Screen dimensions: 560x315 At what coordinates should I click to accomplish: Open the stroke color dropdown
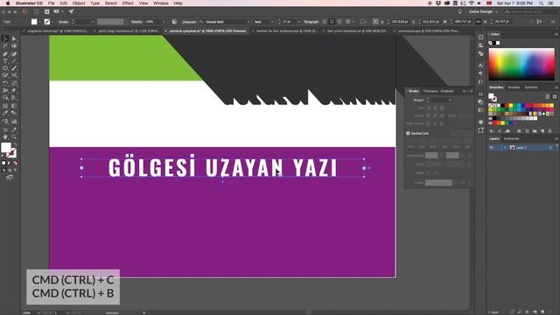point(52,22)
